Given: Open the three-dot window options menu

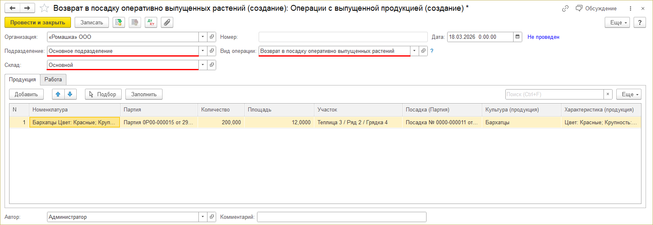Looking at the screenshot, I should [630, 8].
